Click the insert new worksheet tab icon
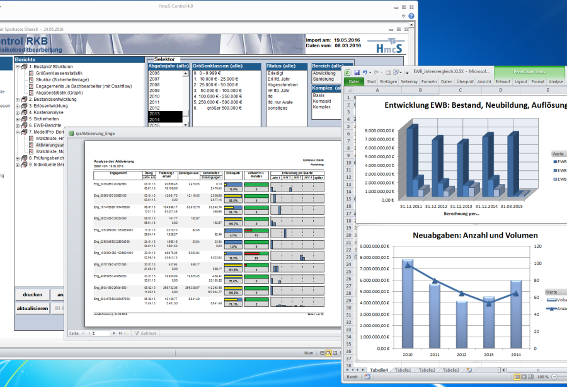This screenshot has width=567, height=387. pos(470,370)
